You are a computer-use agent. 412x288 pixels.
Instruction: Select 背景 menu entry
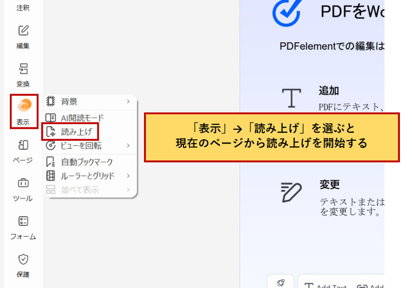pyautogui.click(x=90, y=102)
